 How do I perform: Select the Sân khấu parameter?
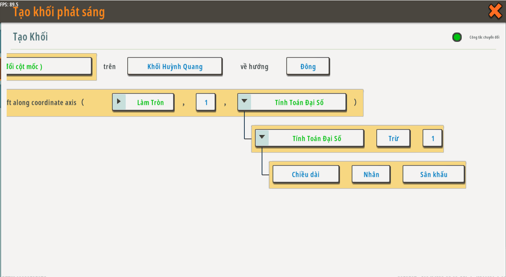[433, 174]
